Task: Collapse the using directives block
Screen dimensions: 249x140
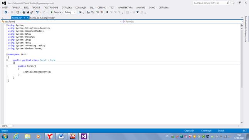Action: click(7, 25)
